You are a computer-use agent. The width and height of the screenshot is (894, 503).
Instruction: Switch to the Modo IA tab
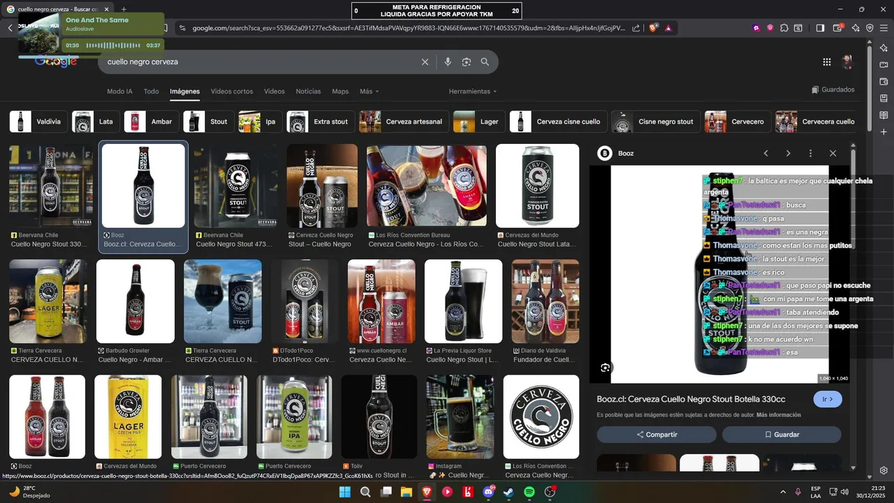119,92
